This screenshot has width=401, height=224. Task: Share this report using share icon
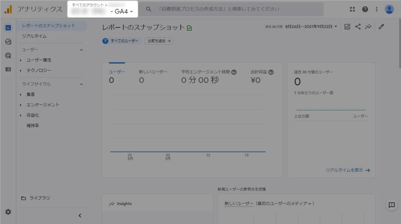click(x=358, y=27)
